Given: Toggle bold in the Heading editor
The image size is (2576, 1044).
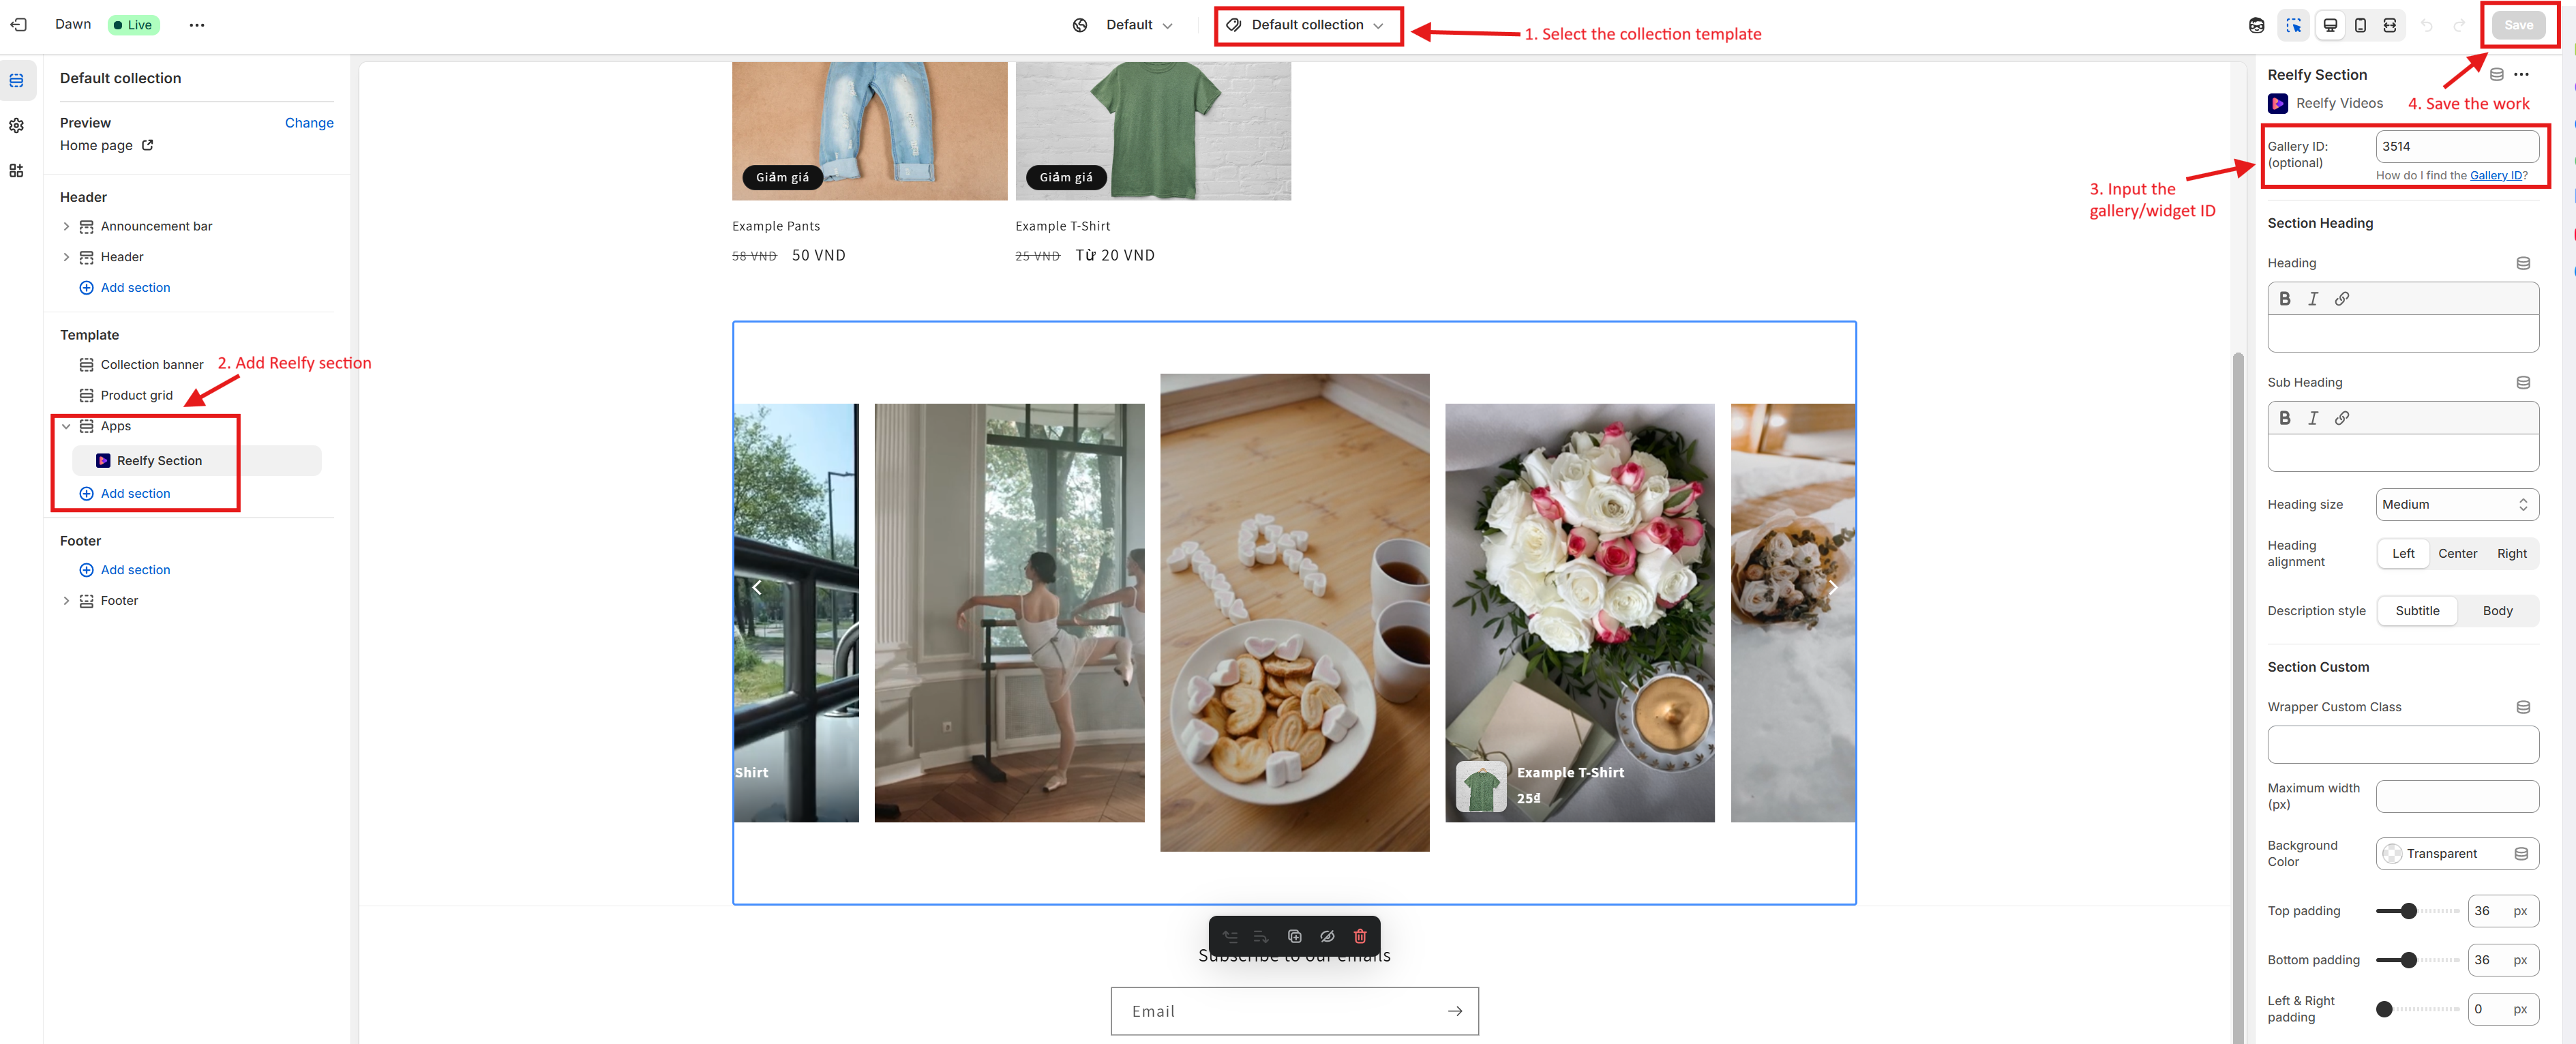Looking at the screenshot, I should pos(2285,299).
